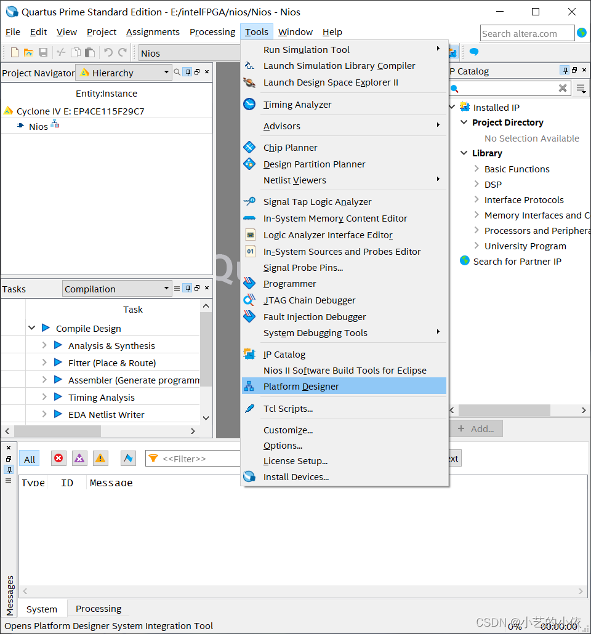Click the Search altera.com input field
This screenshot has height=634, width=591.
[x=527, y=33]
